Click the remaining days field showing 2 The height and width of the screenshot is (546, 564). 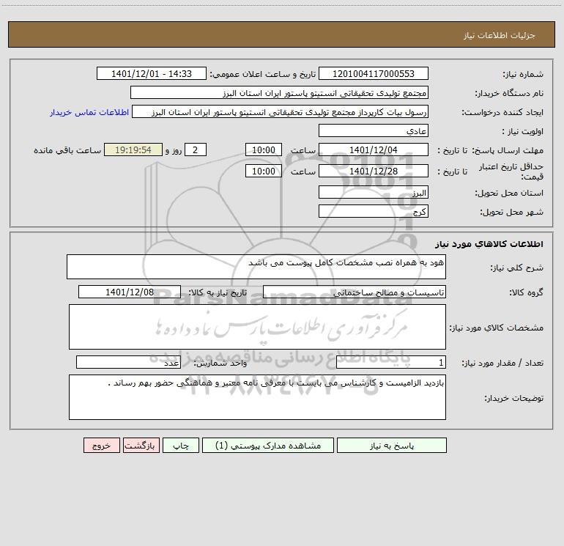[196, 150]
